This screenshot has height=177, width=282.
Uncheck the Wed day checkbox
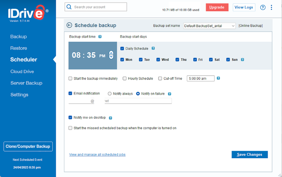pyautogui.click(x=158, y=60)
